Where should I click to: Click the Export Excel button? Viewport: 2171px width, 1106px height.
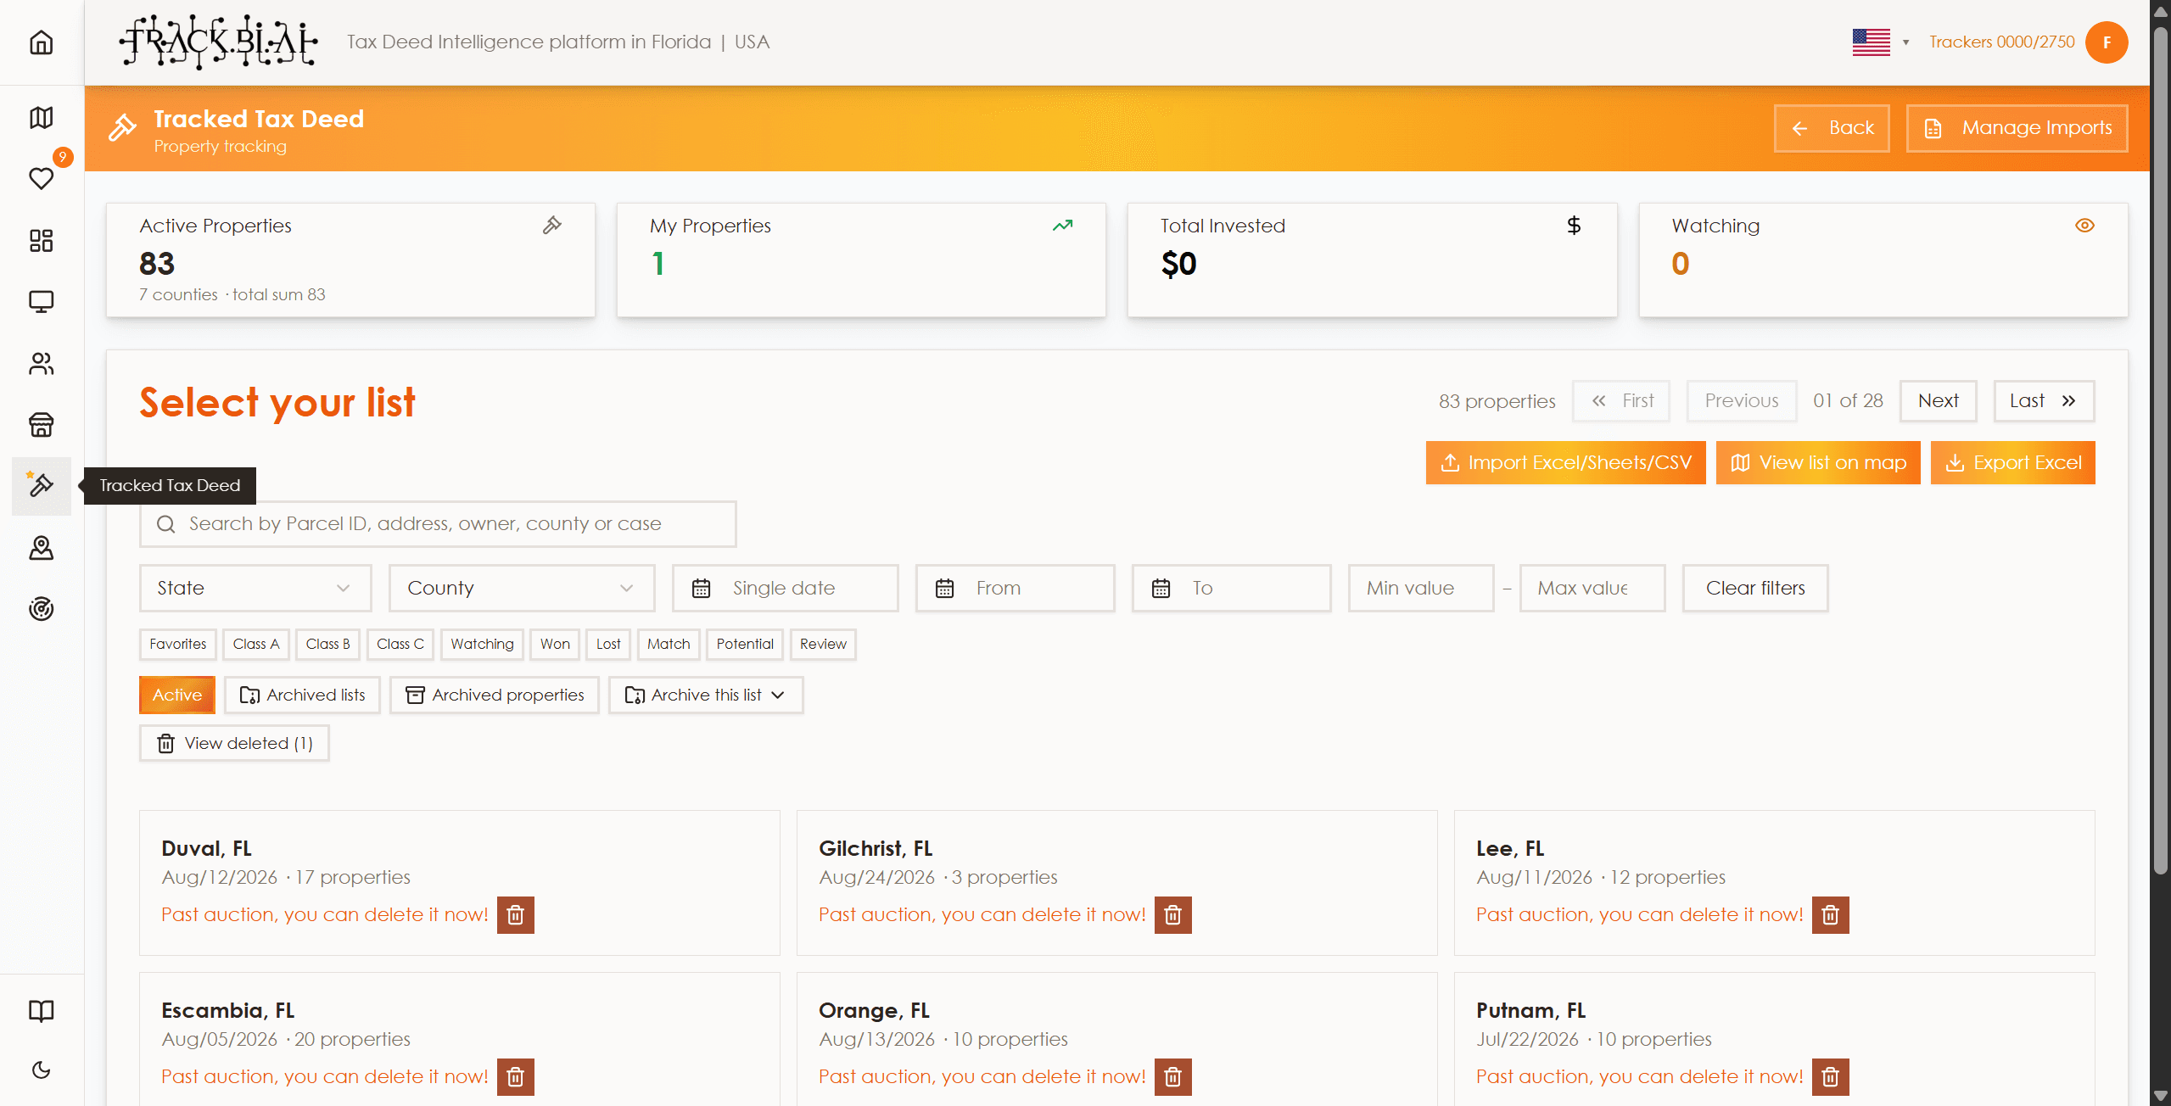tap(2012, 463)
